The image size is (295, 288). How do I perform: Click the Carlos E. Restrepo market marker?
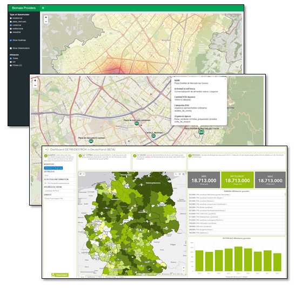pyautogui.click(x=153, y=135)
